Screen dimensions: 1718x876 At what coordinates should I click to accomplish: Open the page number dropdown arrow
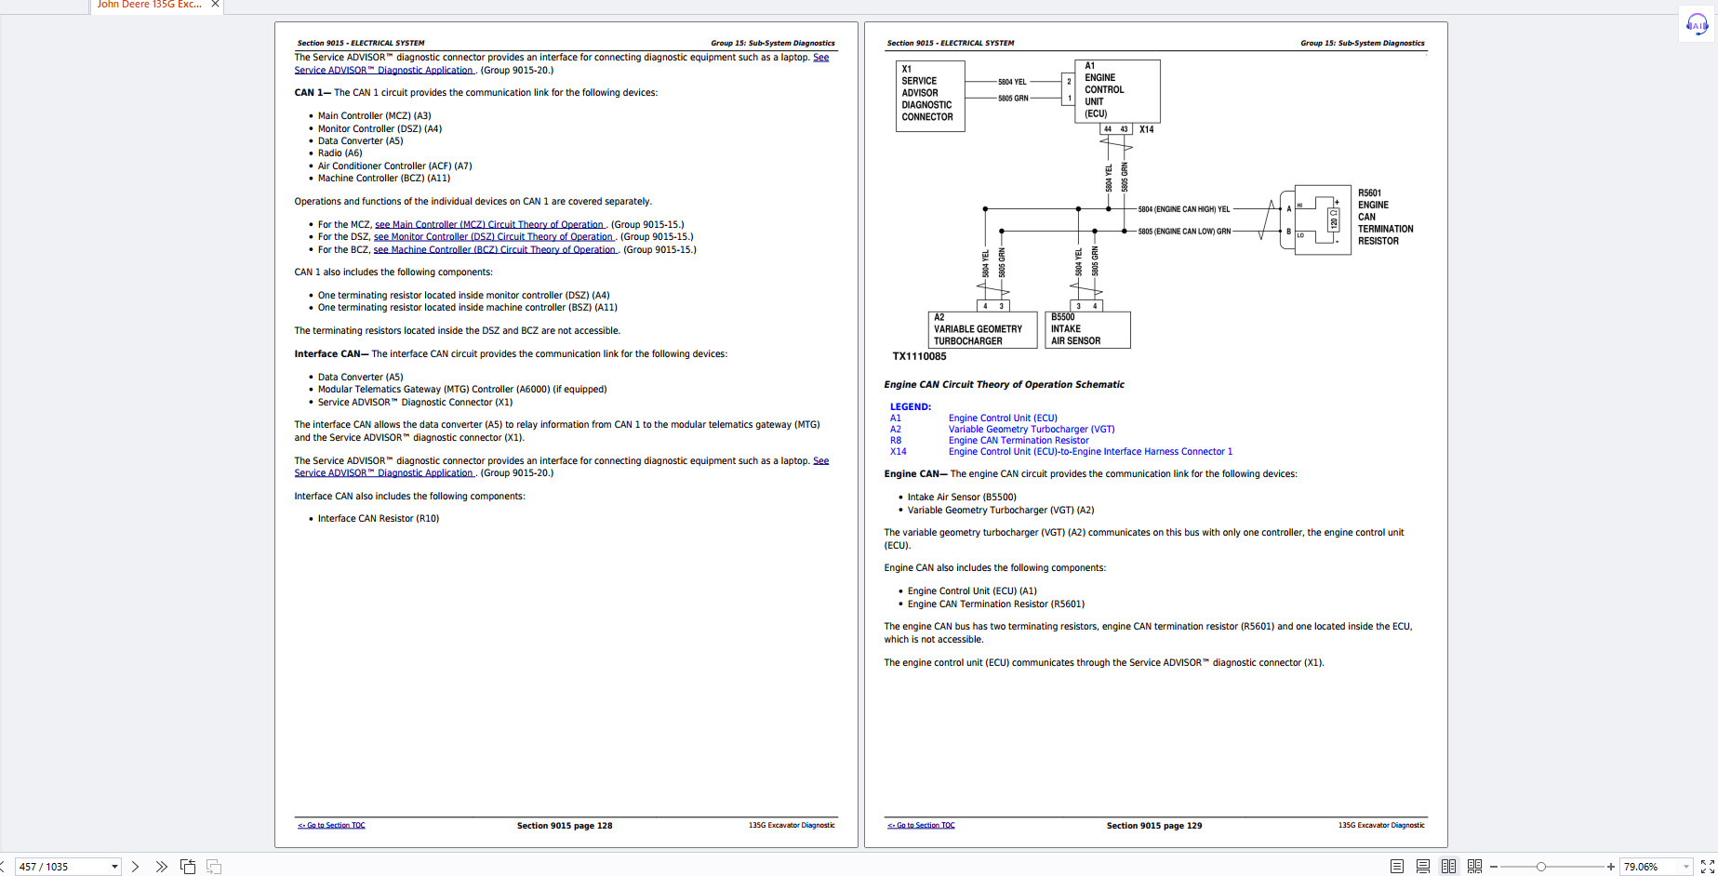pyautogui.click(x=114, y=867)
